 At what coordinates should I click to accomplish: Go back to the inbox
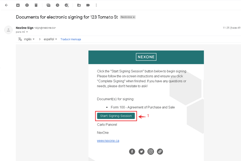[x=6, y=5]
